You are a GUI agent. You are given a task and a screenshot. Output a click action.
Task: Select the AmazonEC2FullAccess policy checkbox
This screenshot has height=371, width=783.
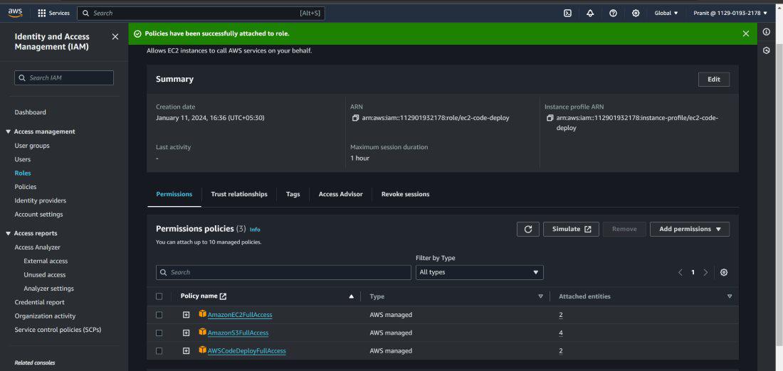[159, 315]
